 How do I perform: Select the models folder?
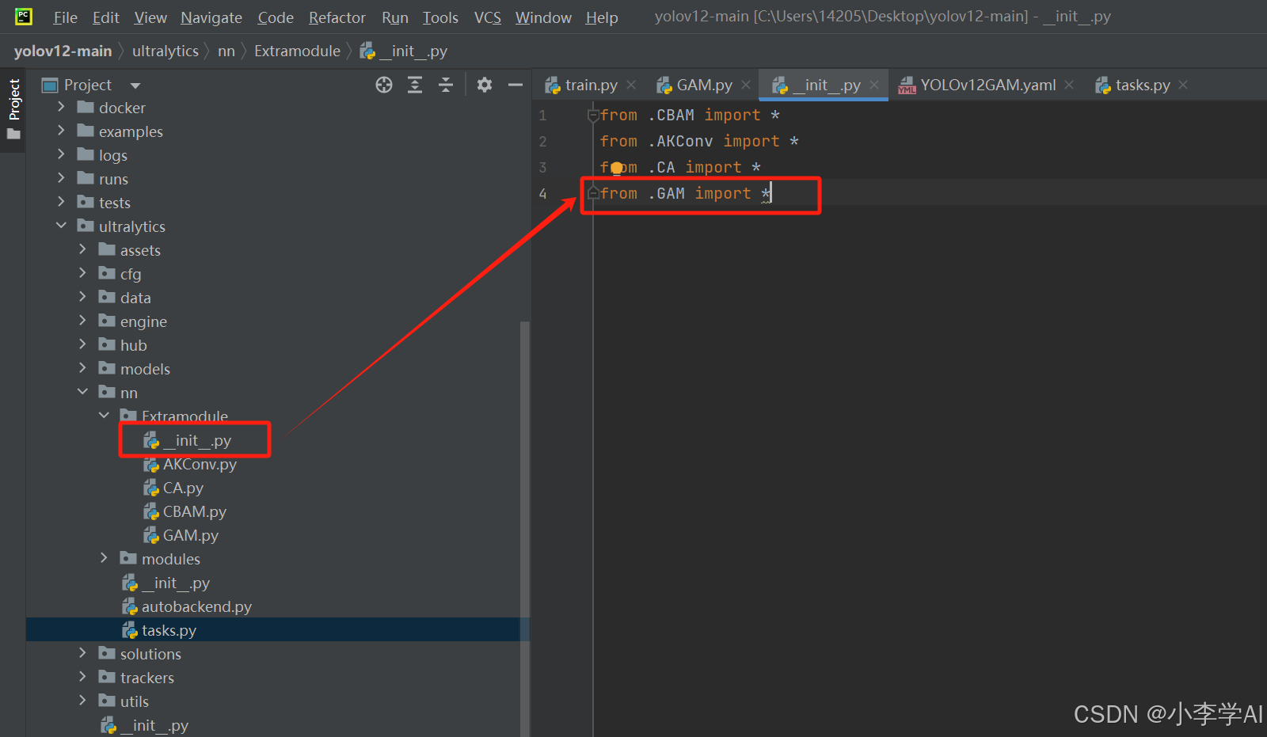point(135,369)
